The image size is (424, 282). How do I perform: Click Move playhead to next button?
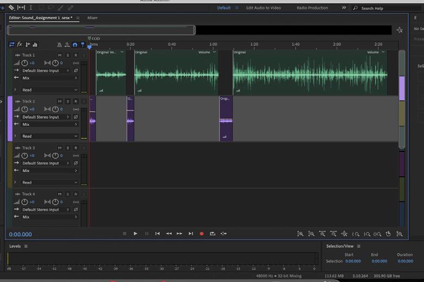[x=191, y=234]
